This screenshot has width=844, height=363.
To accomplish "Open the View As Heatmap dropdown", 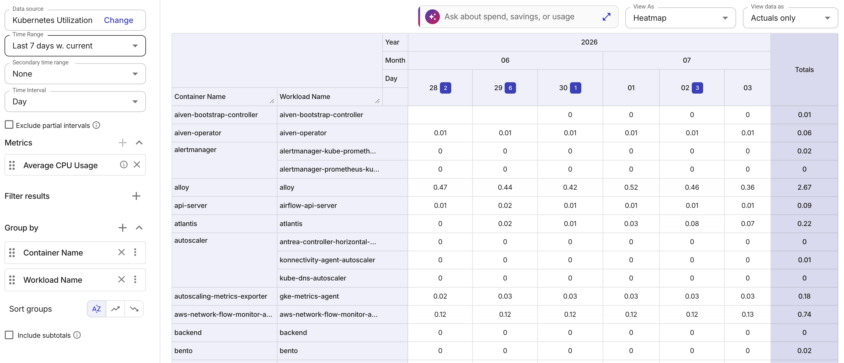I will coord(680,18).
